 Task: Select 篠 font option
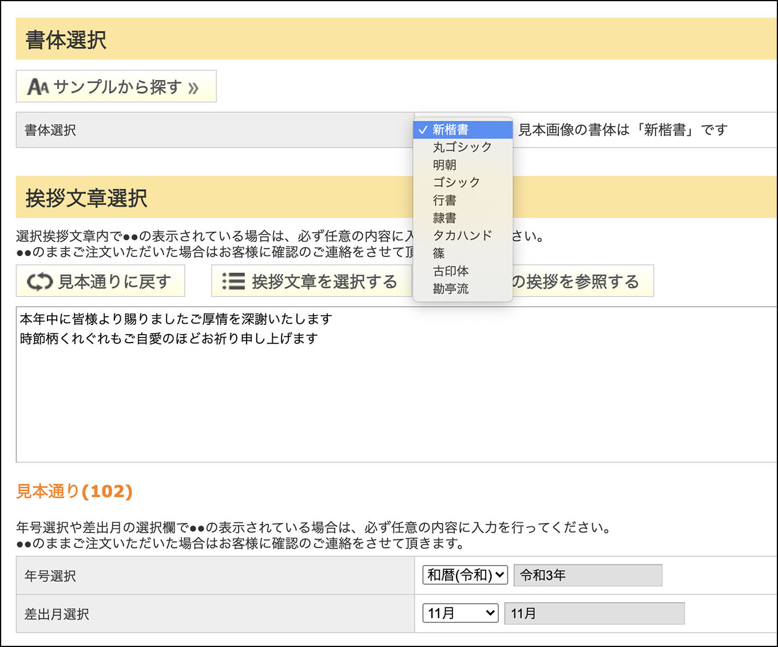click(x=463, y=253)
